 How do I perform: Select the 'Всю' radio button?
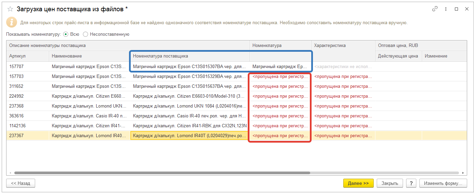pyautogui.click(x=66, y=34)
